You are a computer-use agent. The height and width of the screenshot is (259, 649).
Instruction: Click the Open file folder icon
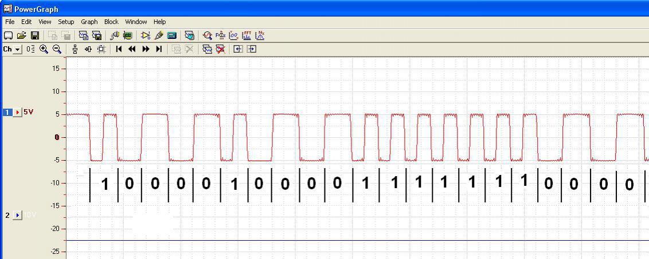pyautogui.click(x=22, y=35)
